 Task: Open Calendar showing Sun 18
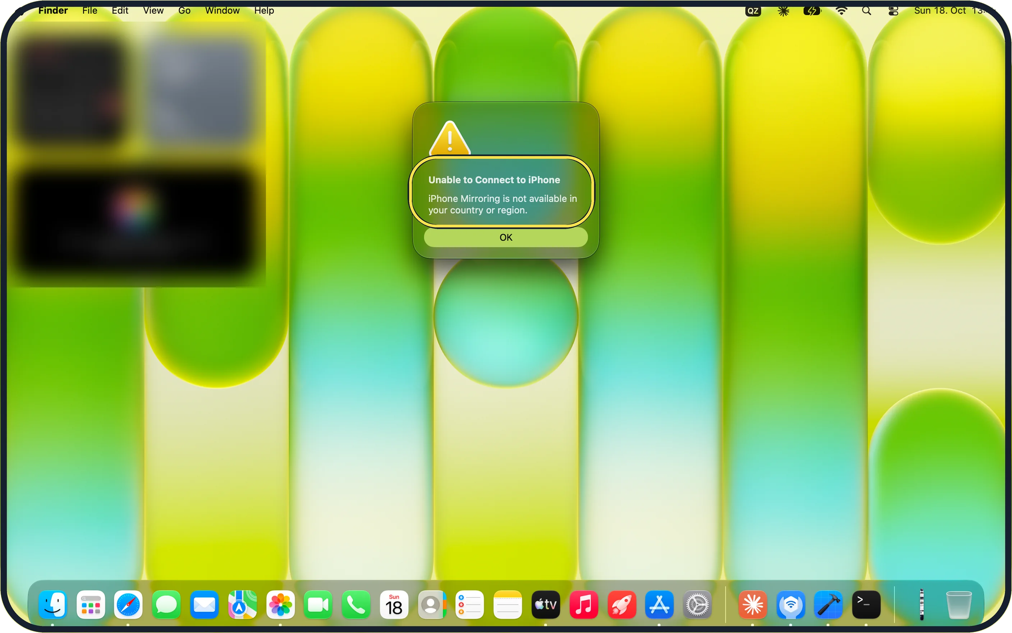coord(394,605)
